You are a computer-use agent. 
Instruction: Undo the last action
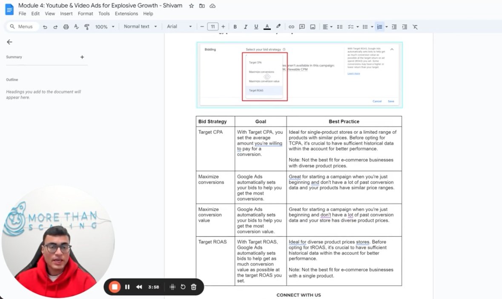coord(45,27)
